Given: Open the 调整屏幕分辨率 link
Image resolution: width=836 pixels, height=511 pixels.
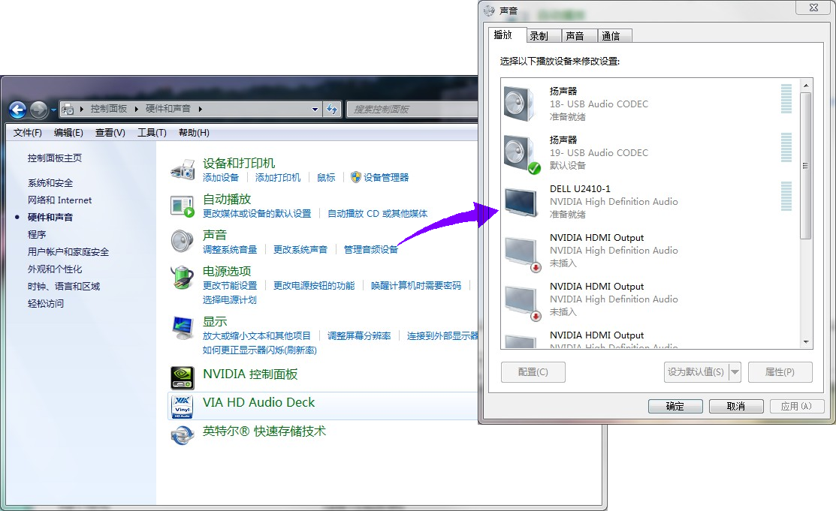Looking at the screenshot, I should coord(359,335).
